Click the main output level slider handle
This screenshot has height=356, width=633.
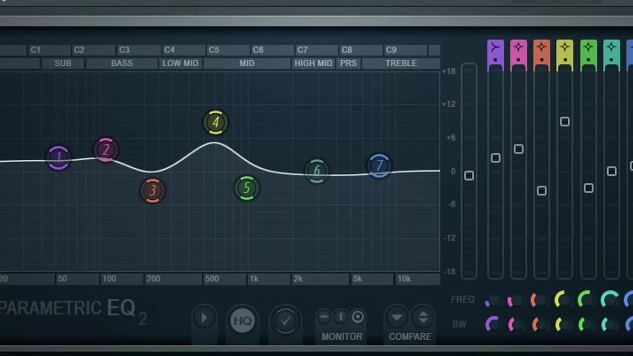tap(469, 176)
